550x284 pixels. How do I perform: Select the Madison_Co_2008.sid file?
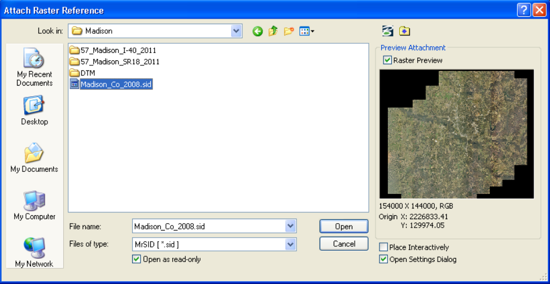click(x=111, y=85)
